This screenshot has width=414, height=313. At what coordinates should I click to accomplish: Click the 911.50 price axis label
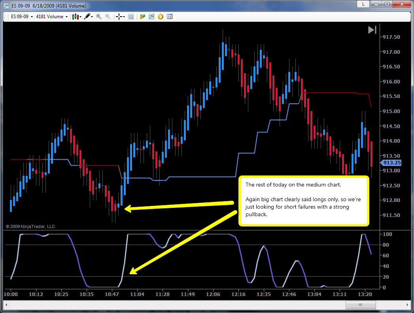pos(391,215)
